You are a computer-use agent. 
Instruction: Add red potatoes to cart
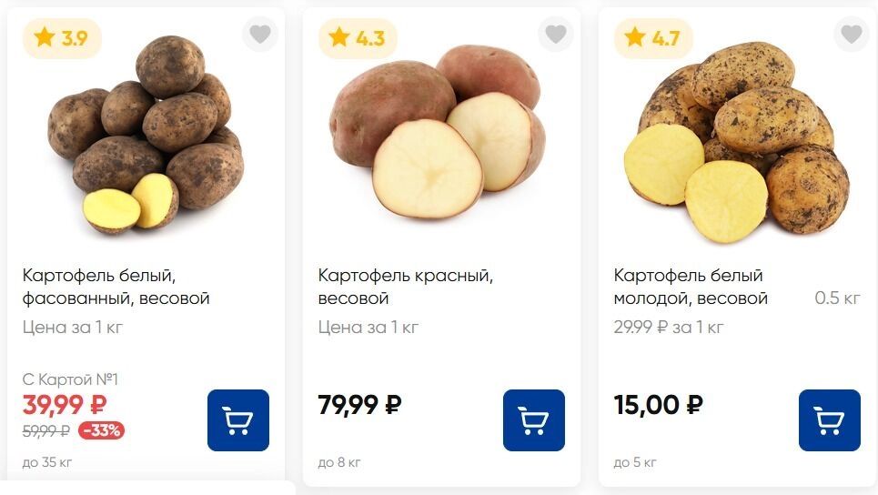click(534, 420)
